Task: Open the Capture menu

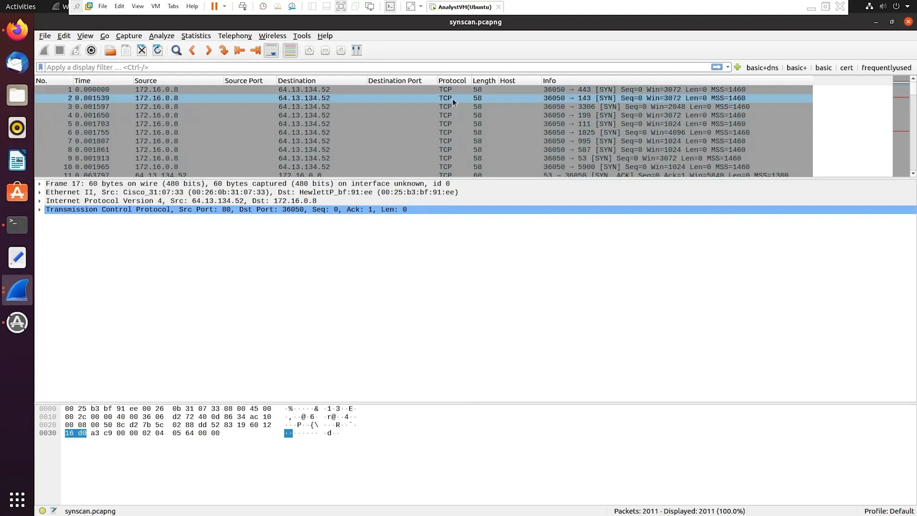Action: pyautogui.click(x=129, y=36)
